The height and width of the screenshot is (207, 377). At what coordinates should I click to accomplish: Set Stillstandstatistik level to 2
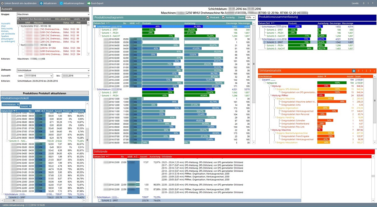(x=366, y=71)
